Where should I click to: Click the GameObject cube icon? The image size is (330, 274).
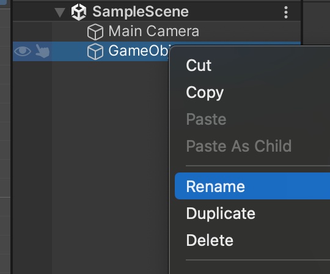[95, 51]
